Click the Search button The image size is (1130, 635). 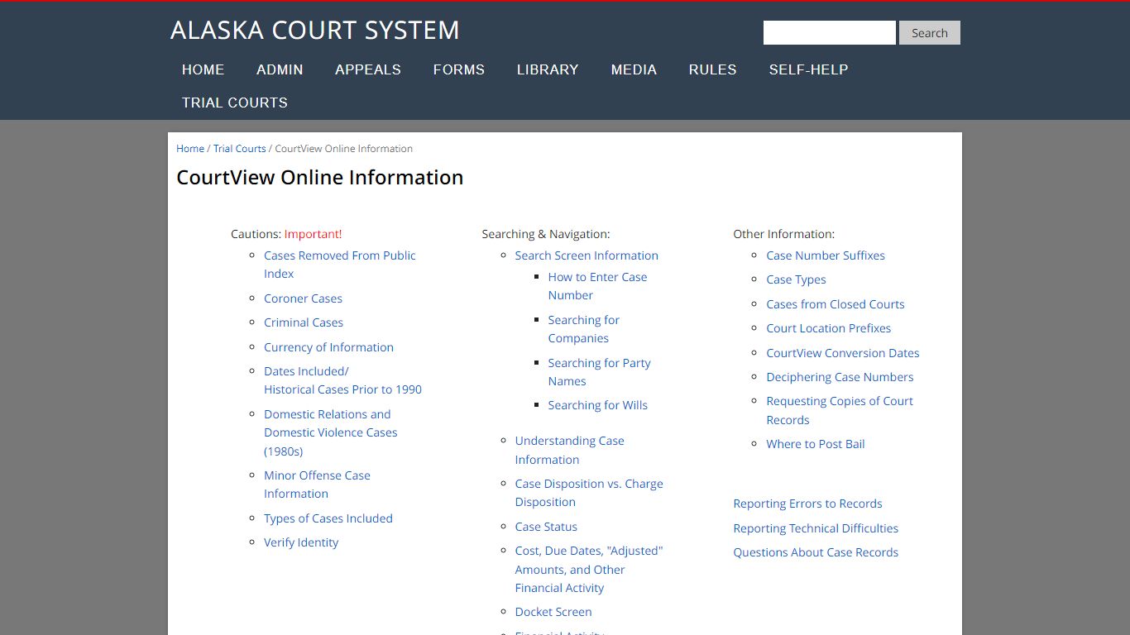930,33
